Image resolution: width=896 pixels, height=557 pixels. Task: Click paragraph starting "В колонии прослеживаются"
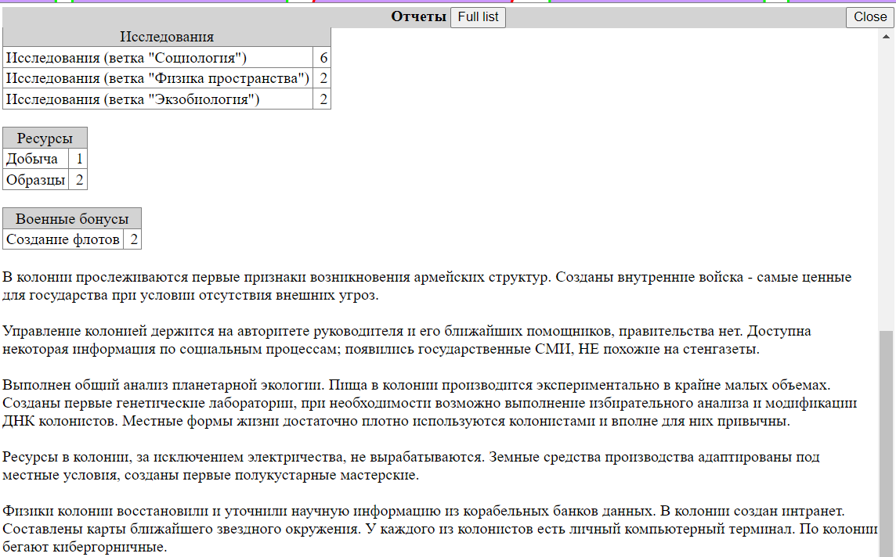pos(427,286)
